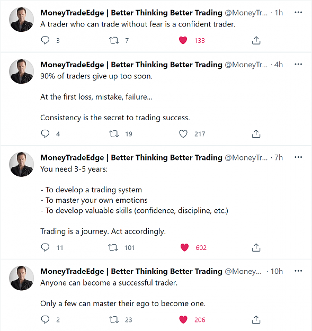312x331 pixels.
Task: Share the '90% of traders' tweet
Action: coord(256,133)
